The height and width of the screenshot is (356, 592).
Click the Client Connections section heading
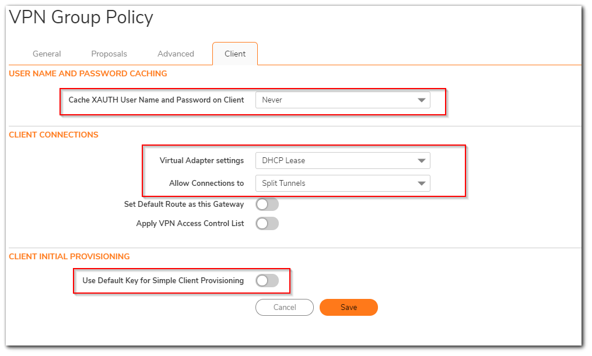point(54,135)
